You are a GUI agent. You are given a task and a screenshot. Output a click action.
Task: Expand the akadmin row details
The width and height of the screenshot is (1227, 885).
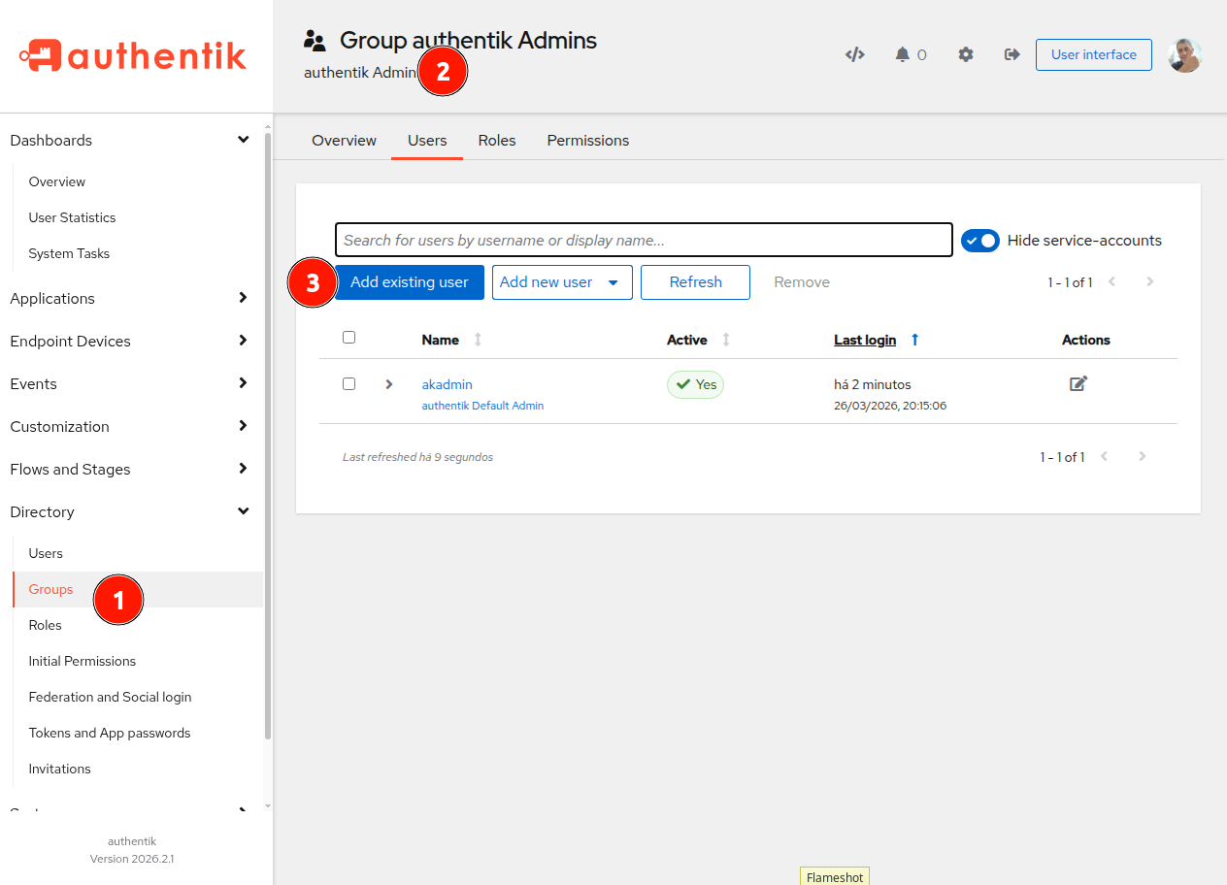click(389, 384)
